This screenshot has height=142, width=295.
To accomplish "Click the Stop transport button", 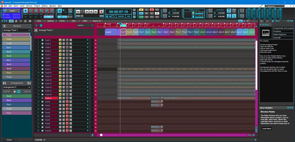I will [83, 11].
